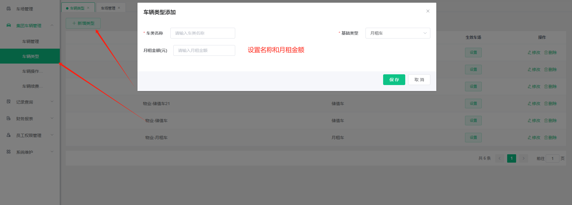Viewport: 572px width, 205px height.
Task: Expand the 系统维护 menu chevron
Action: [52, 152]
